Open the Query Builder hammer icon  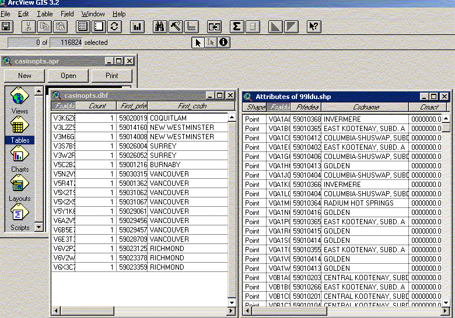176,26
